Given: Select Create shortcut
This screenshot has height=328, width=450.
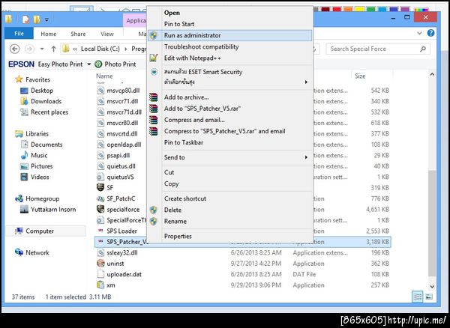Looking at the screenshot, I should 230,198.
